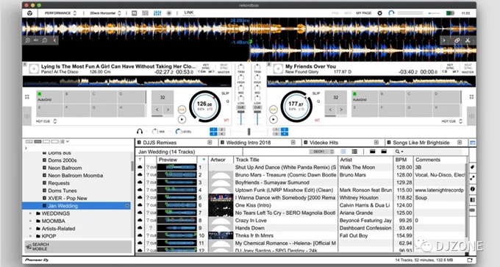Click the category filter funnel icon in header

click(140, 160)
